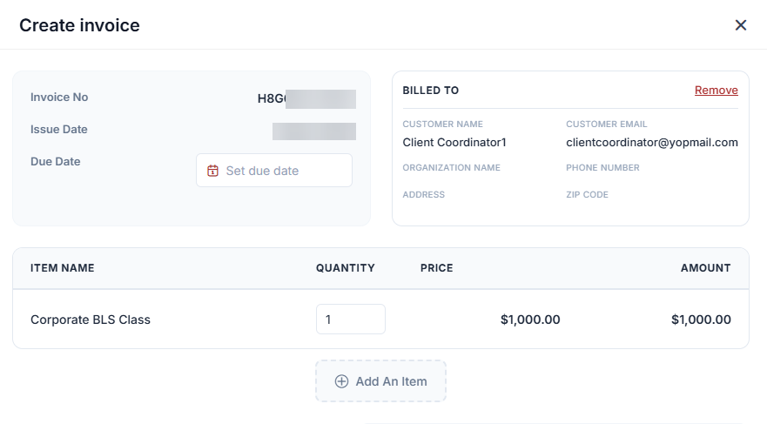
Task: Open the Set due date picker
Action: [x=274, y=170]
